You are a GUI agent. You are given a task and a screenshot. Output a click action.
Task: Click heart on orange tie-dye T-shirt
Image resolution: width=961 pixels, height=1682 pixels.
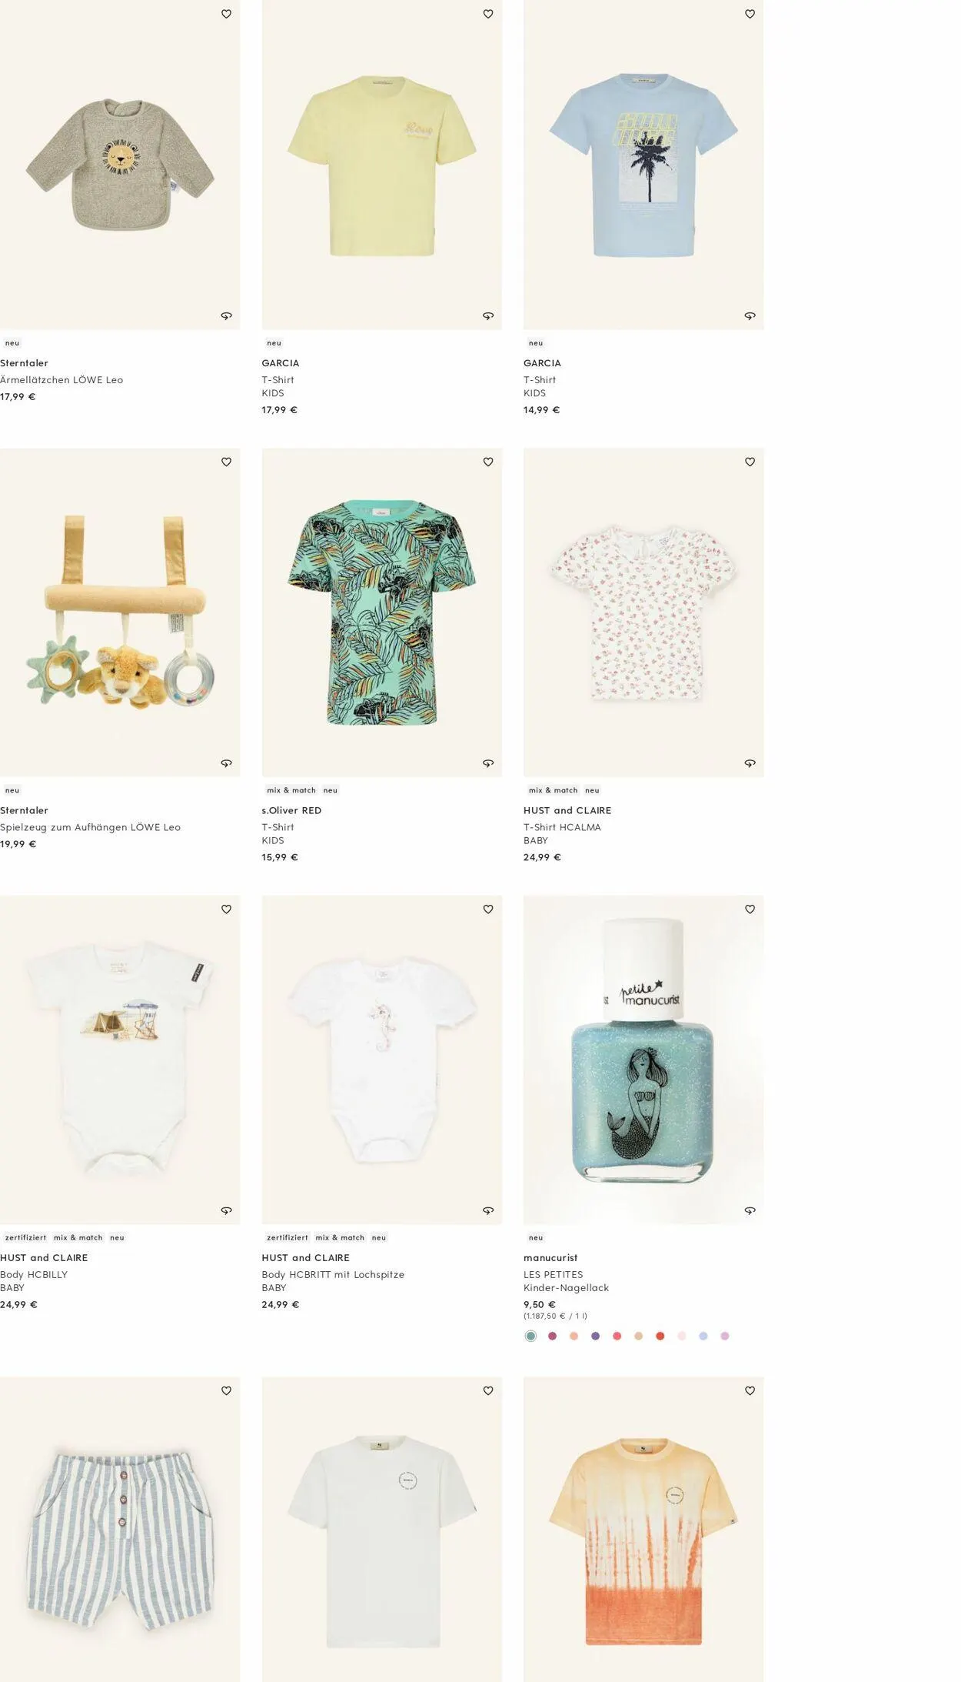coord(750,1390)
